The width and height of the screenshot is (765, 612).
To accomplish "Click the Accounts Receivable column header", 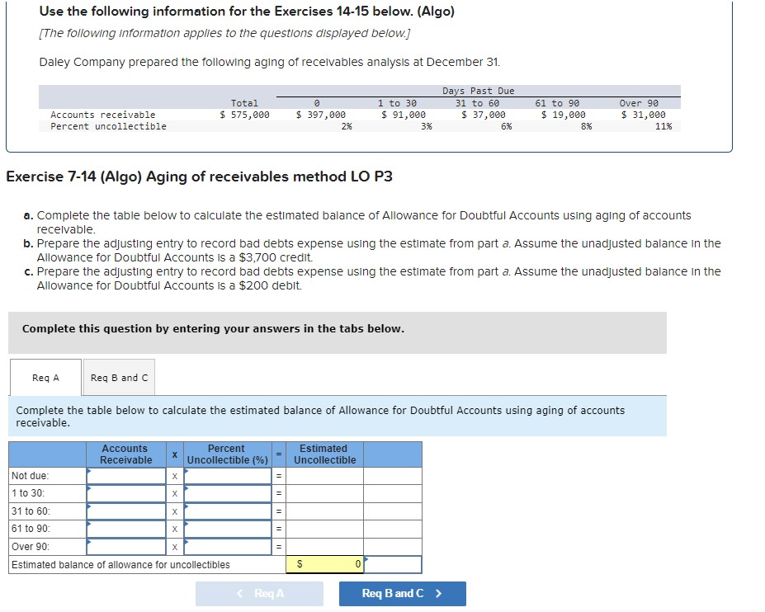I will click(x=125, y=454).
